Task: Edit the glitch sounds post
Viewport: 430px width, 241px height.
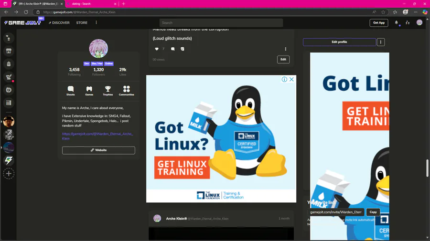Action: 283,60
